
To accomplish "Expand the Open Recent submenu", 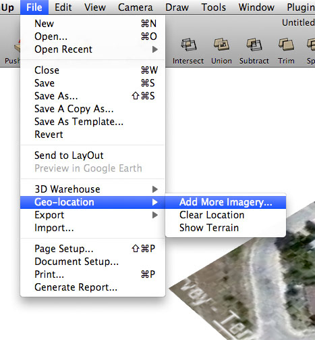I will (x=93, y=49).
